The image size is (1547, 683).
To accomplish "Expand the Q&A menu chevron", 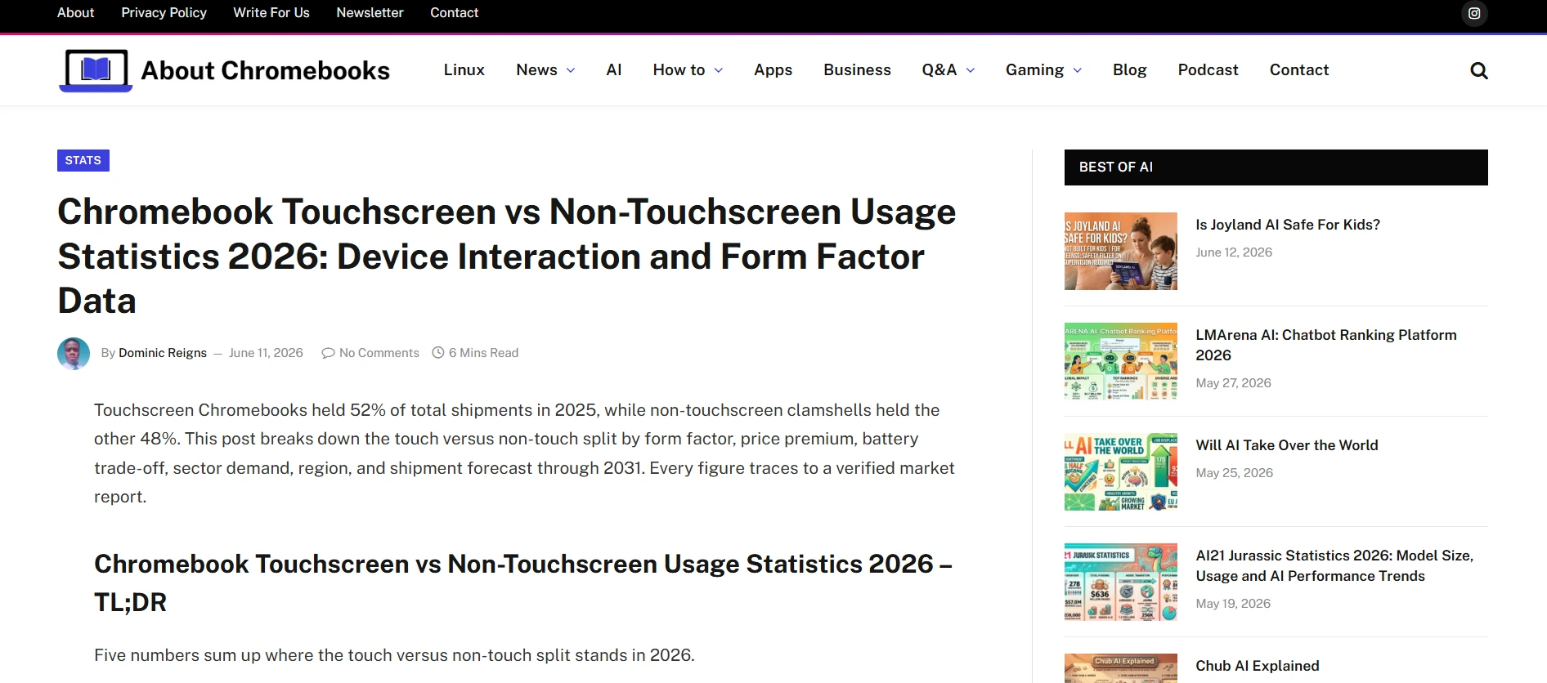I will tap(971, 70).
